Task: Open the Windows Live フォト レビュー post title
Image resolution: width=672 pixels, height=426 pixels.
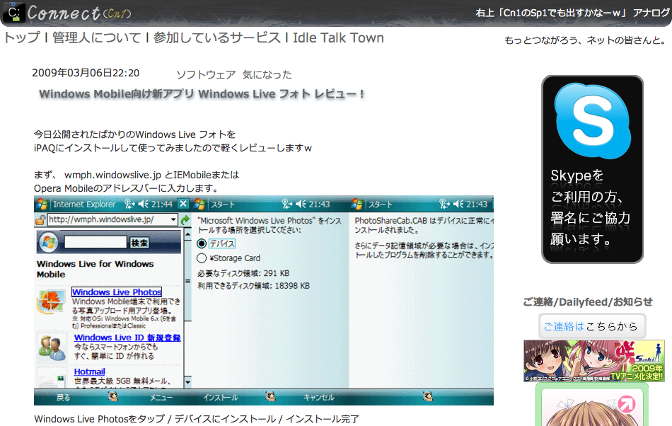Action: (202, 94)
